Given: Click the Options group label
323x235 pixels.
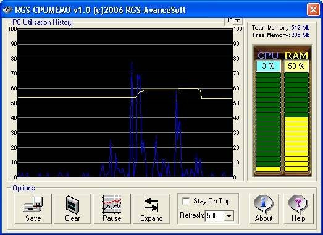Looking at the screenshot, I should click(x=23, y=188).
